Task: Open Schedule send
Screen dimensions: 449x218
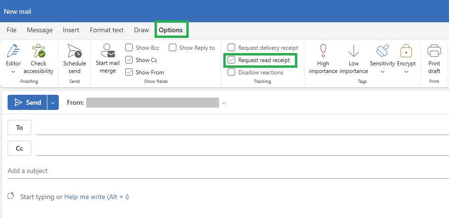Action: 74,59
